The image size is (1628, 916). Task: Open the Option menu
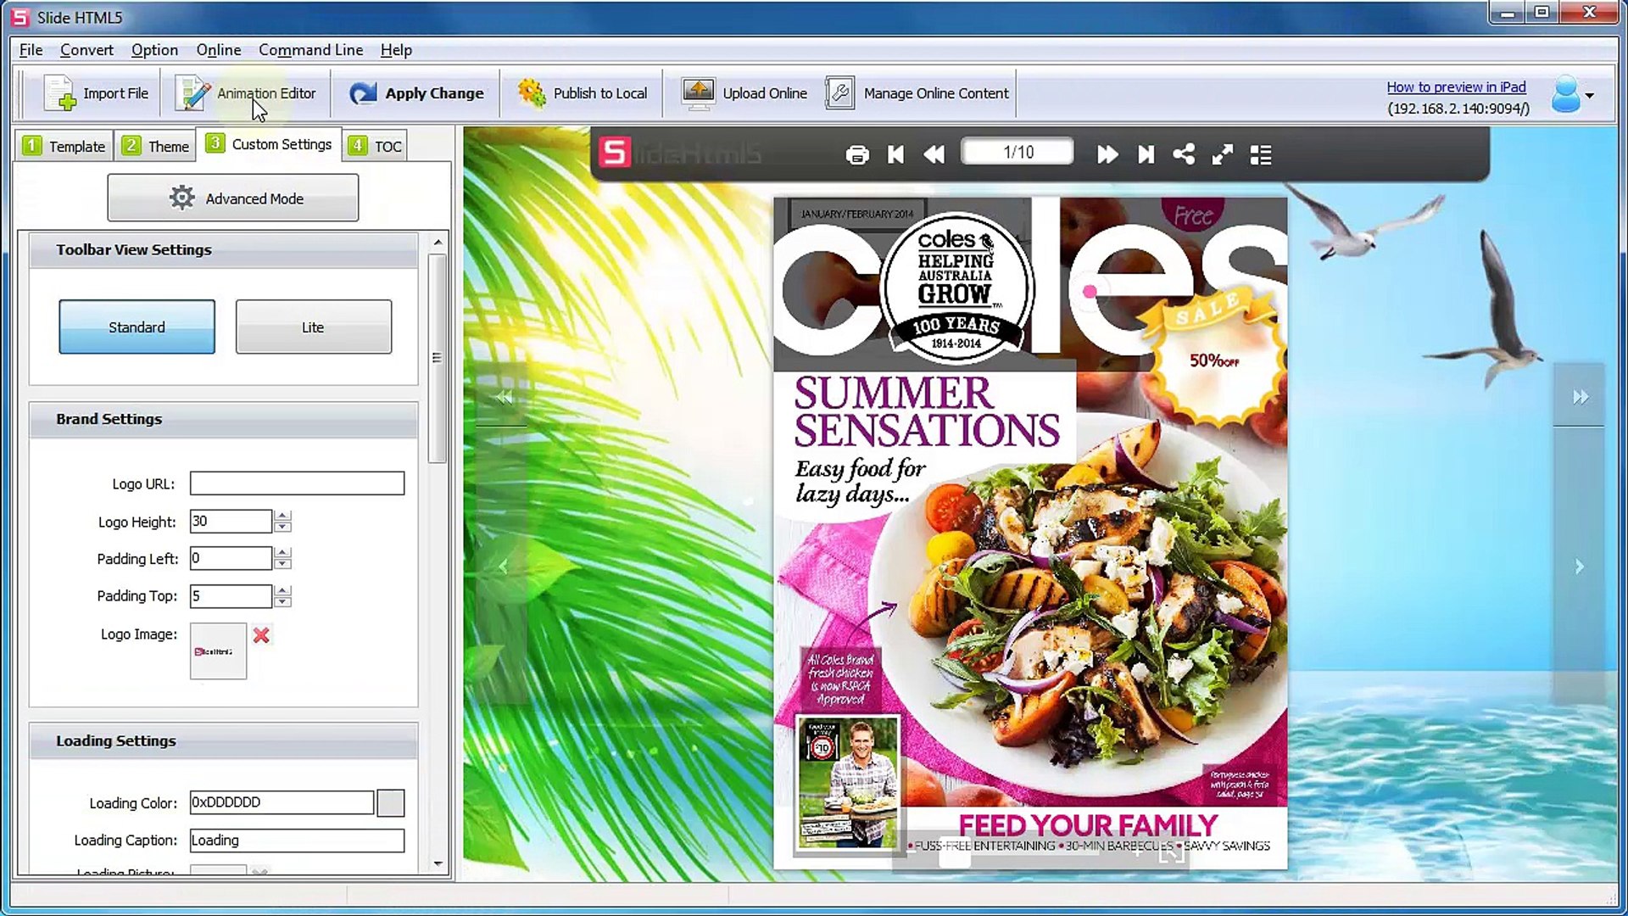[x=154, y=50]
